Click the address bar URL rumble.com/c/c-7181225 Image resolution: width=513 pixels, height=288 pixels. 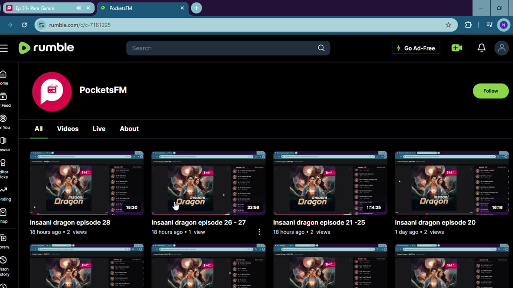pyautogui.click(x=80, y=25)
